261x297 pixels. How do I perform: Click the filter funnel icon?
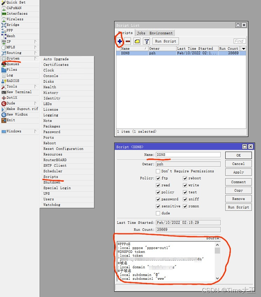146,41
